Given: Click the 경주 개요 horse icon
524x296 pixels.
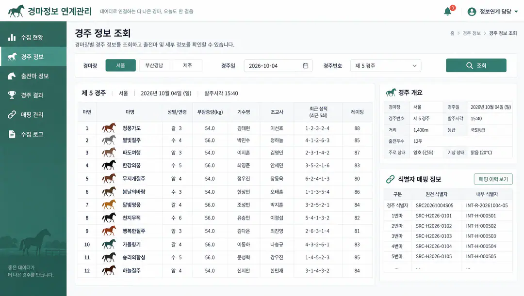Looking at the screenshot, I should [391, 93].
